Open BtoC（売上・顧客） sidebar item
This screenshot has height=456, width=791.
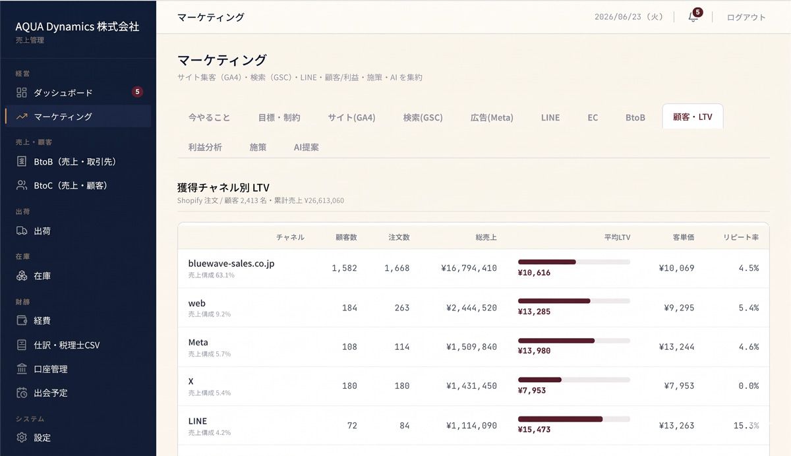78,186
